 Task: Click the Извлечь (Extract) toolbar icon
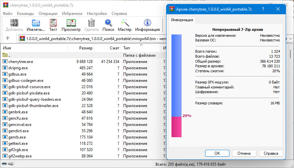(x=36, y=23)
